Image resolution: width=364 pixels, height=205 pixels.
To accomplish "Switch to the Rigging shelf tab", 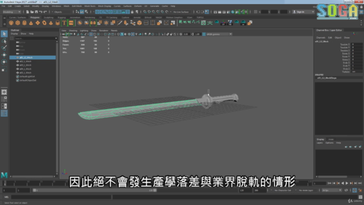I will (61, 18).
